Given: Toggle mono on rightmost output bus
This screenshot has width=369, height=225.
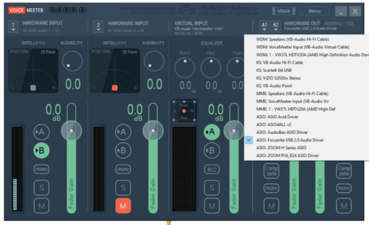Looking at the screenshot, I should (344, 188).
